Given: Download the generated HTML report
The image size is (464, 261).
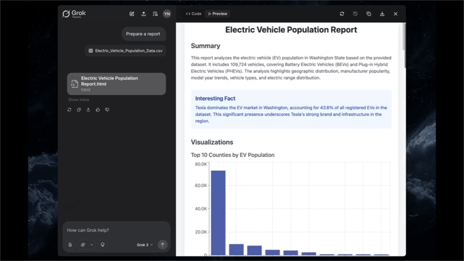Looking at the screenshot, I should tap(382, 14).
